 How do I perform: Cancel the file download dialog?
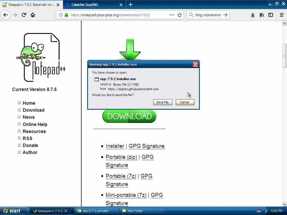coord(185,102)
